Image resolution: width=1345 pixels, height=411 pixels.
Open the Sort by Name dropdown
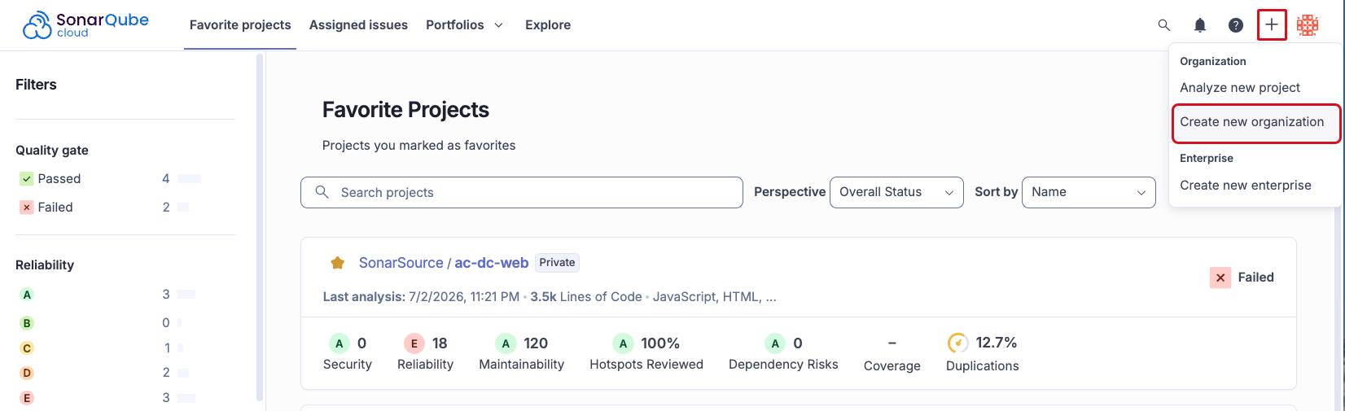tap(1089, 192)
